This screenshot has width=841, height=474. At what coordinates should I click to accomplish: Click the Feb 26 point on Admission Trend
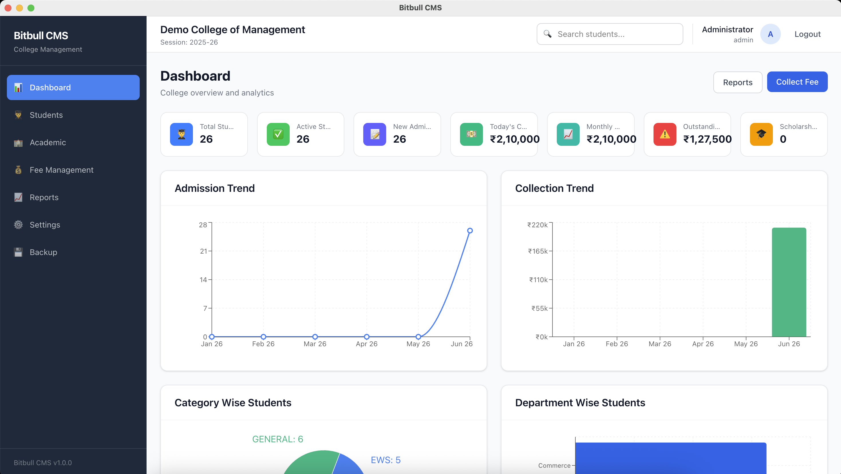(x=263, y=337)
